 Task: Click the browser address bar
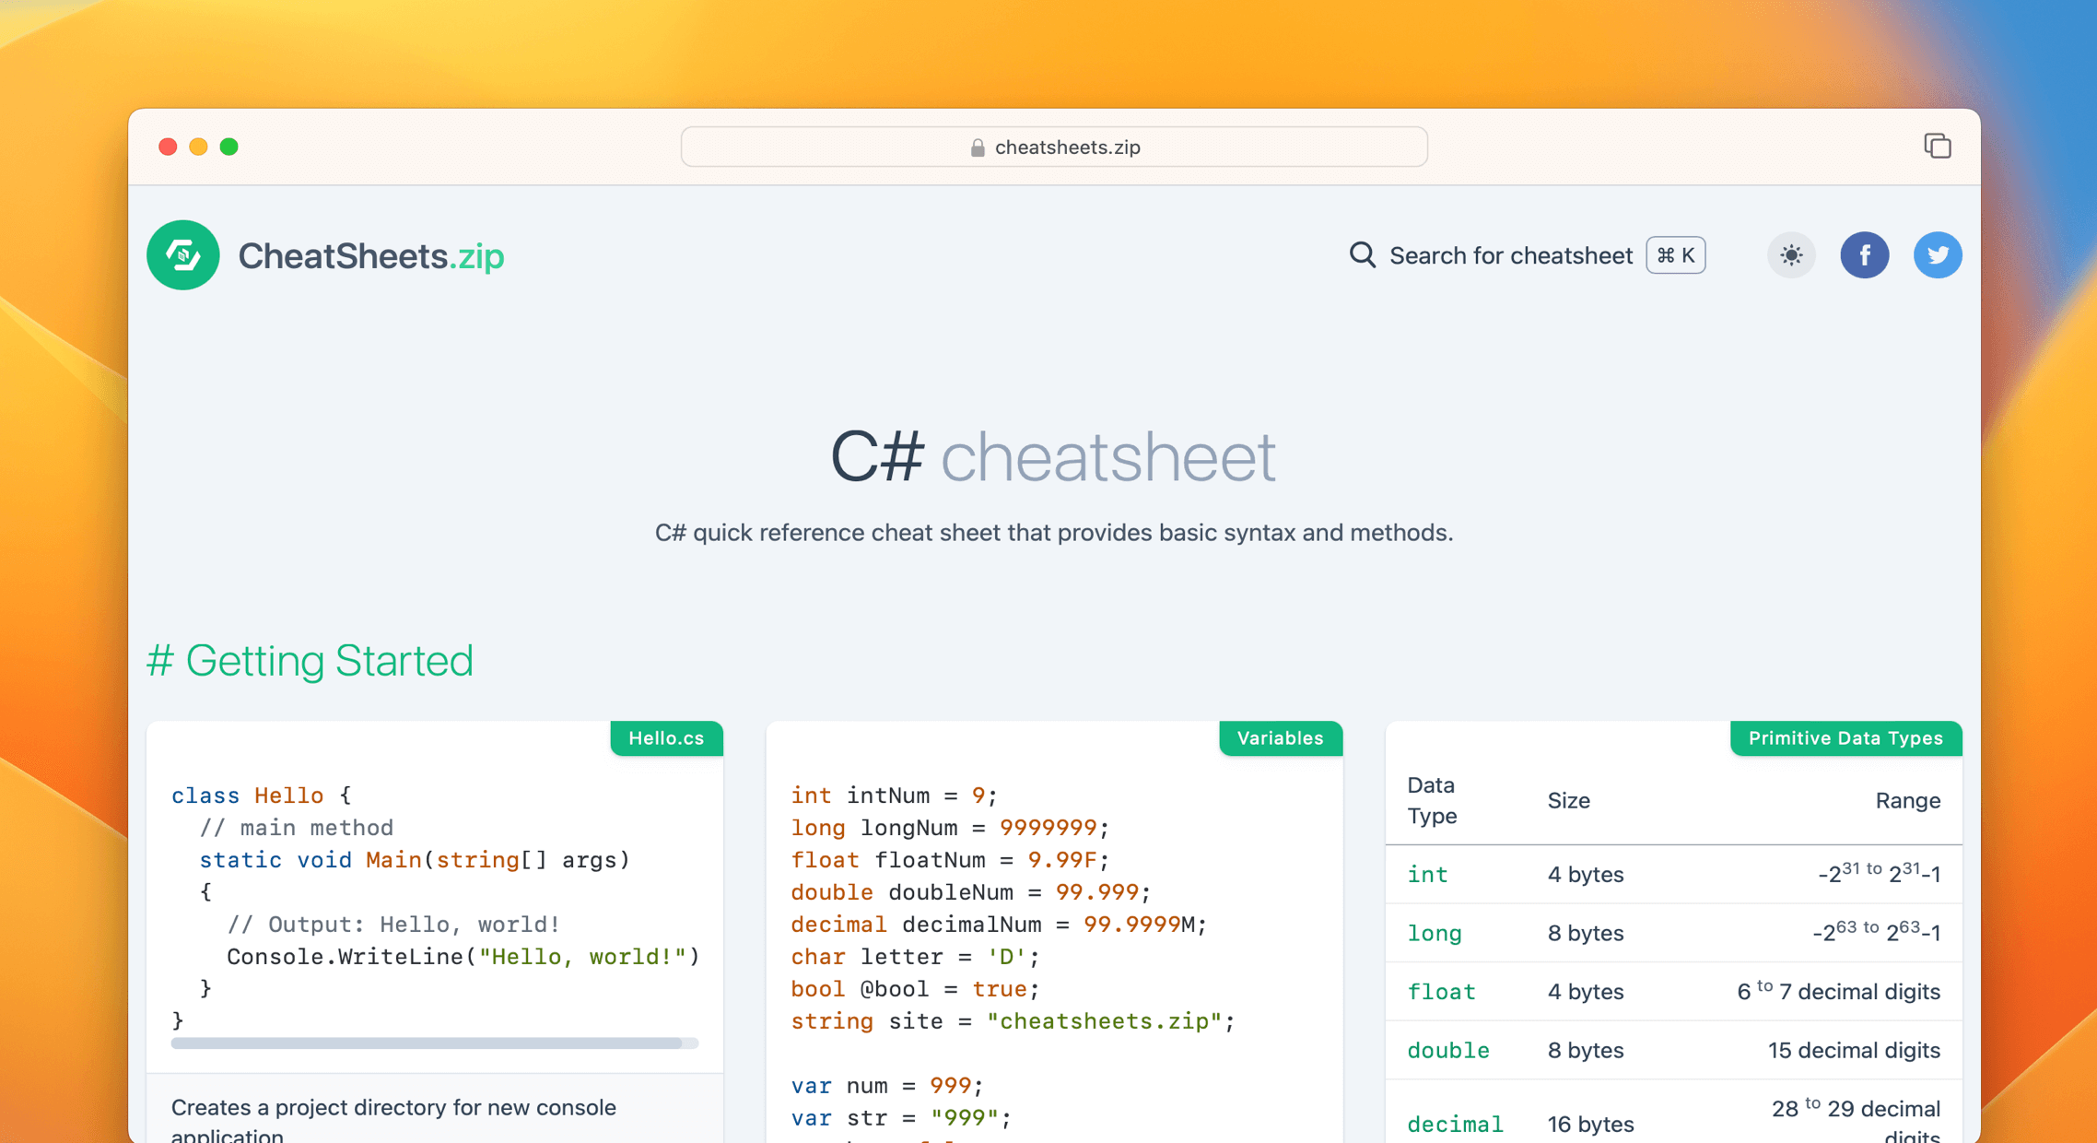[1053, 147]
